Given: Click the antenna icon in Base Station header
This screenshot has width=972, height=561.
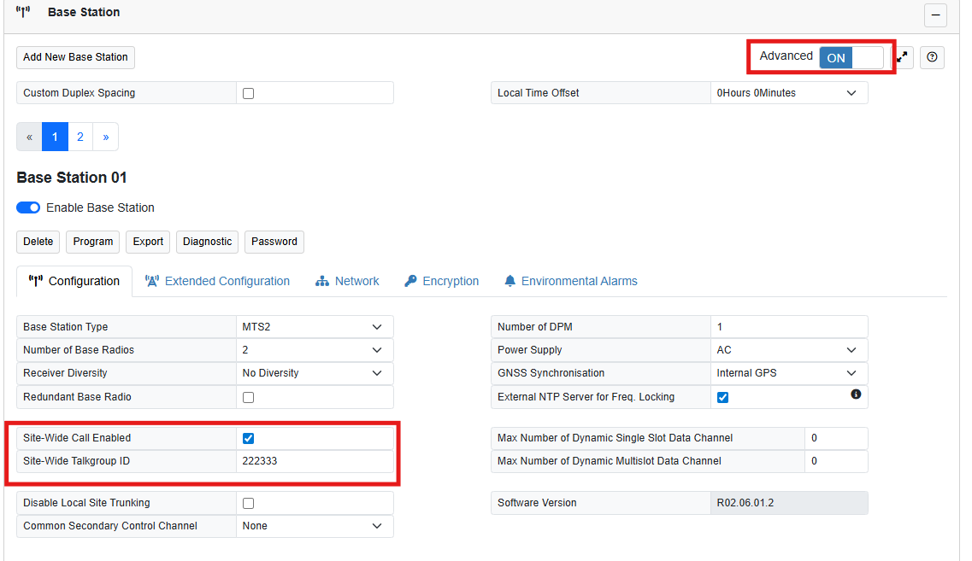Looking at the screenshot, I should pyautogui.click(x=23, y=13).
